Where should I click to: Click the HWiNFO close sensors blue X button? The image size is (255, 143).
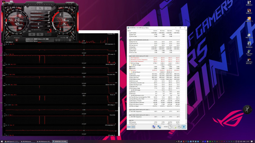pos(184,127)
